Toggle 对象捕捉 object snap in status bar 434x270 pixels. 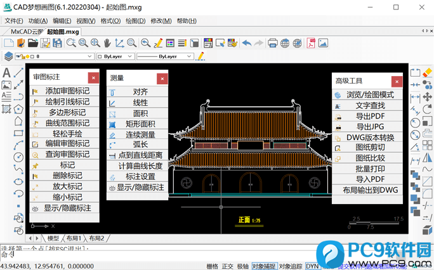click(x=264, y=266)
